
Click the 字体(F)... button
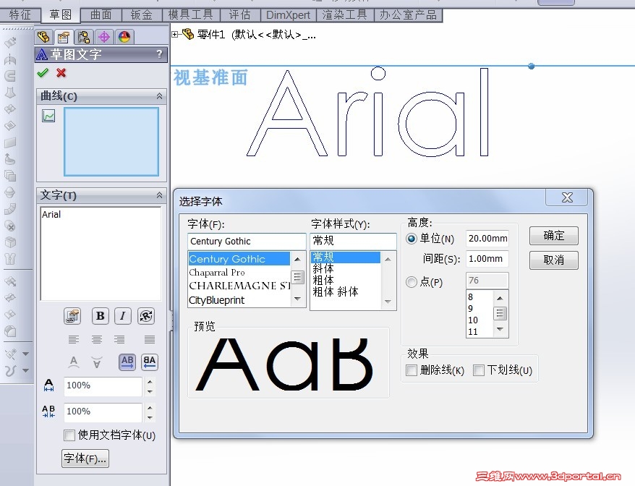click(85, 458)
